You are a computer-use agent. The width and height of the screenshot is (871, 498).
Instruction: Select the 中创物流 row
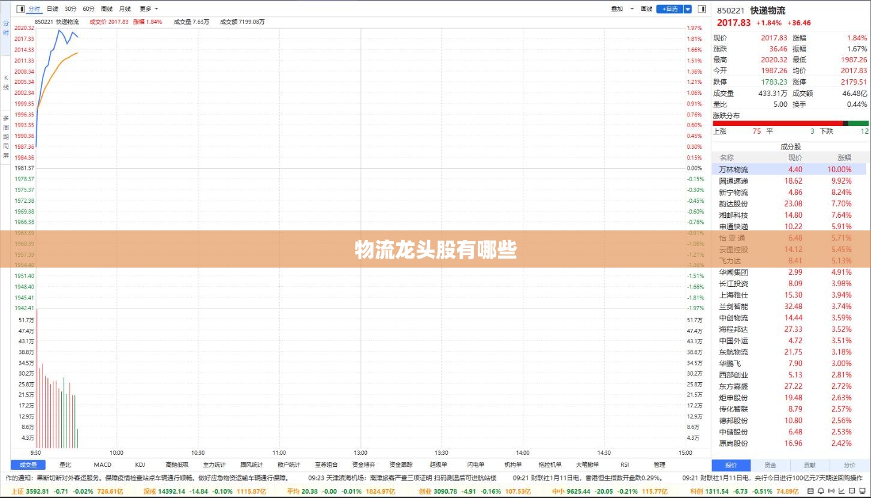pyautogui.click(x=789, y=317)
